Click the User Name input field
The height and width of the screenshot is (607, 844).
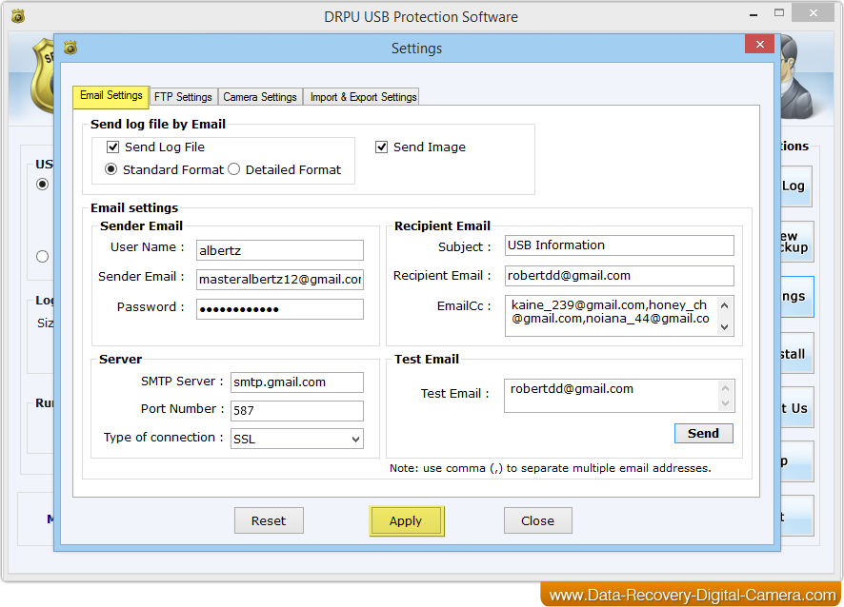coord(279,250)
